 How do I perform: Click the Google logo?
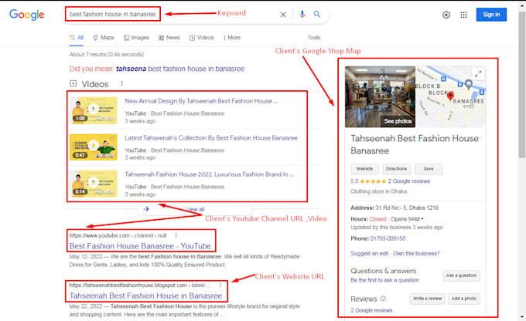coord(27,15)
